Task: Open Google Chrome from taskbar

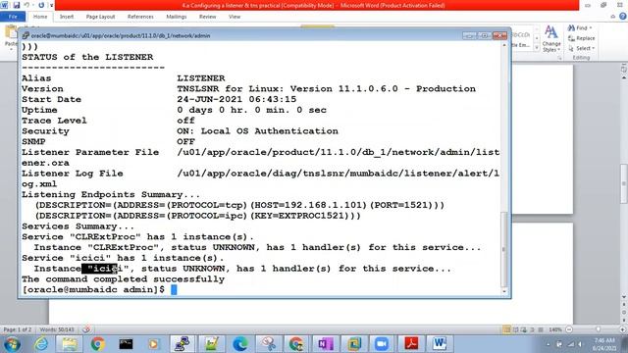Action: coord(97,344)
